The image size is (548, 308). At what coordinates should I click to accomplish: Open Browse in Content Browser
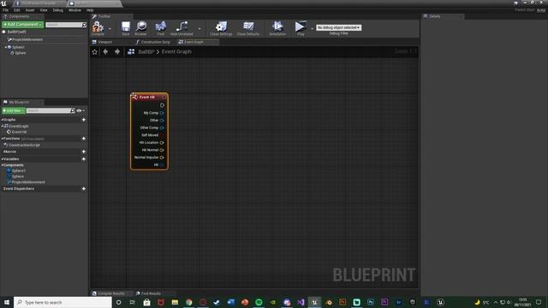click(x=140, y=27)
